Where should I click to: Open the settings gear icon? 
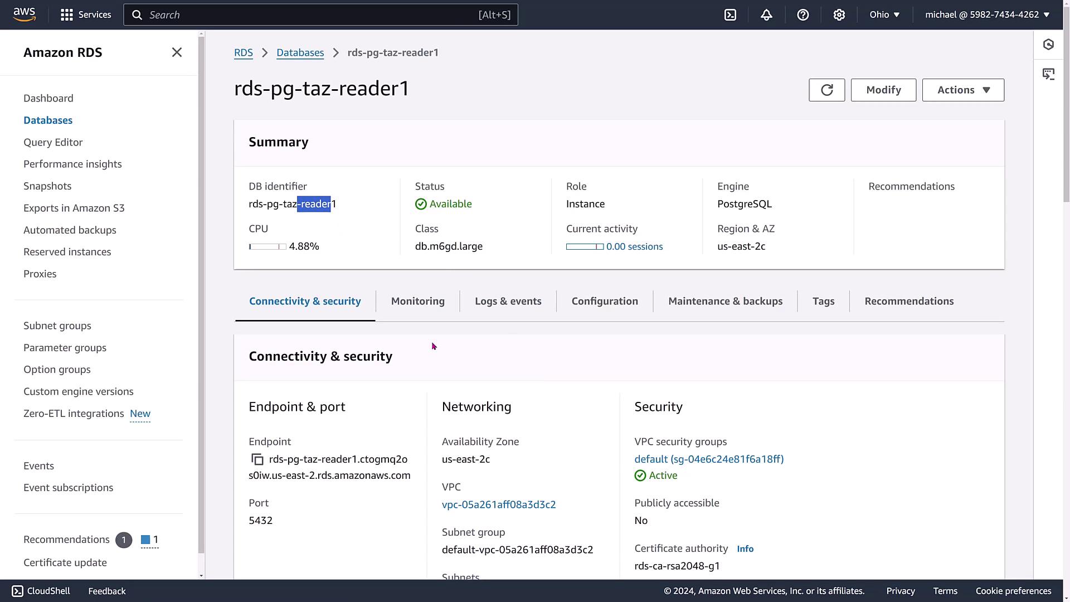pos(839,15)
